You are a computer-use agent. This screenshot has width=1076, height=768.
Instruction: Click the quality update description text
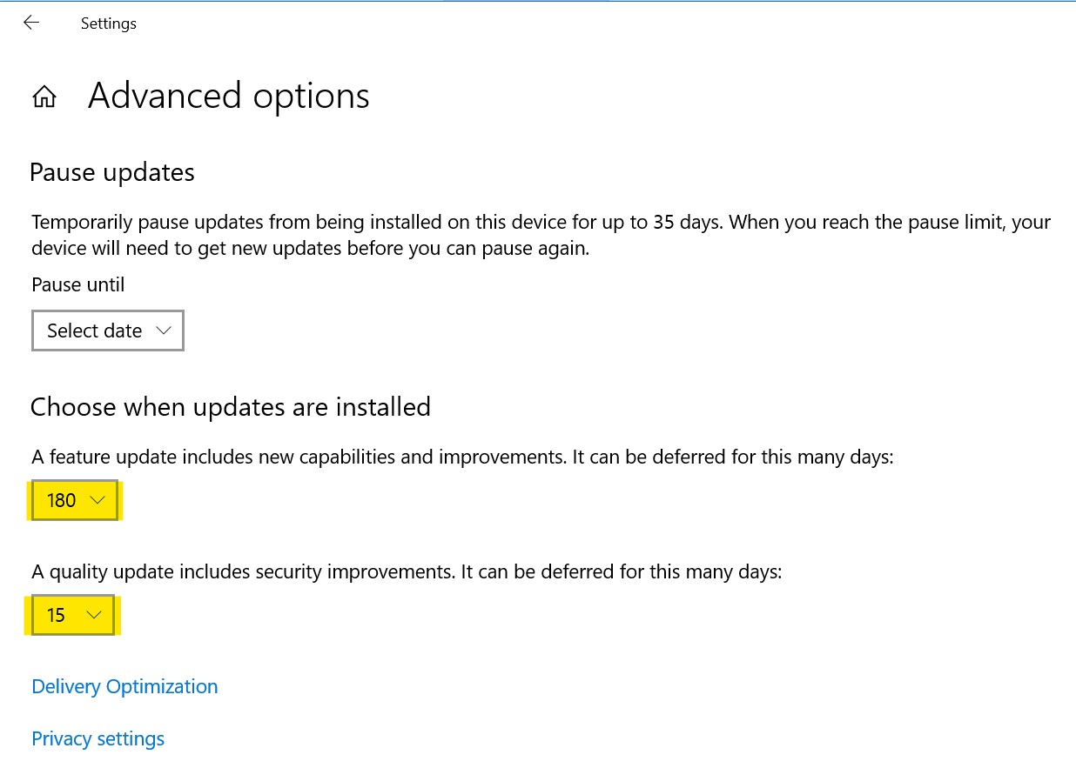point(407,571)
